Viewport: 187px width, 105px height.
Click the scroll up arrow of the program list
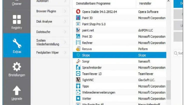[168, 1]
